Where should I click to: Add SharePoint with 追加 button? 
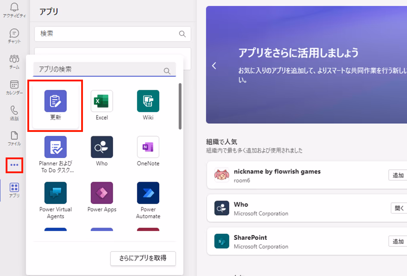point(398,241)
